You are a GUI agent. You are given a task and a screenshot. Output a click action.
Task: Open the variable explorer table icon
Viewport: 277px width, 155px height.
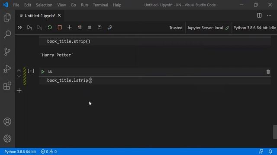tap(90, 28)
